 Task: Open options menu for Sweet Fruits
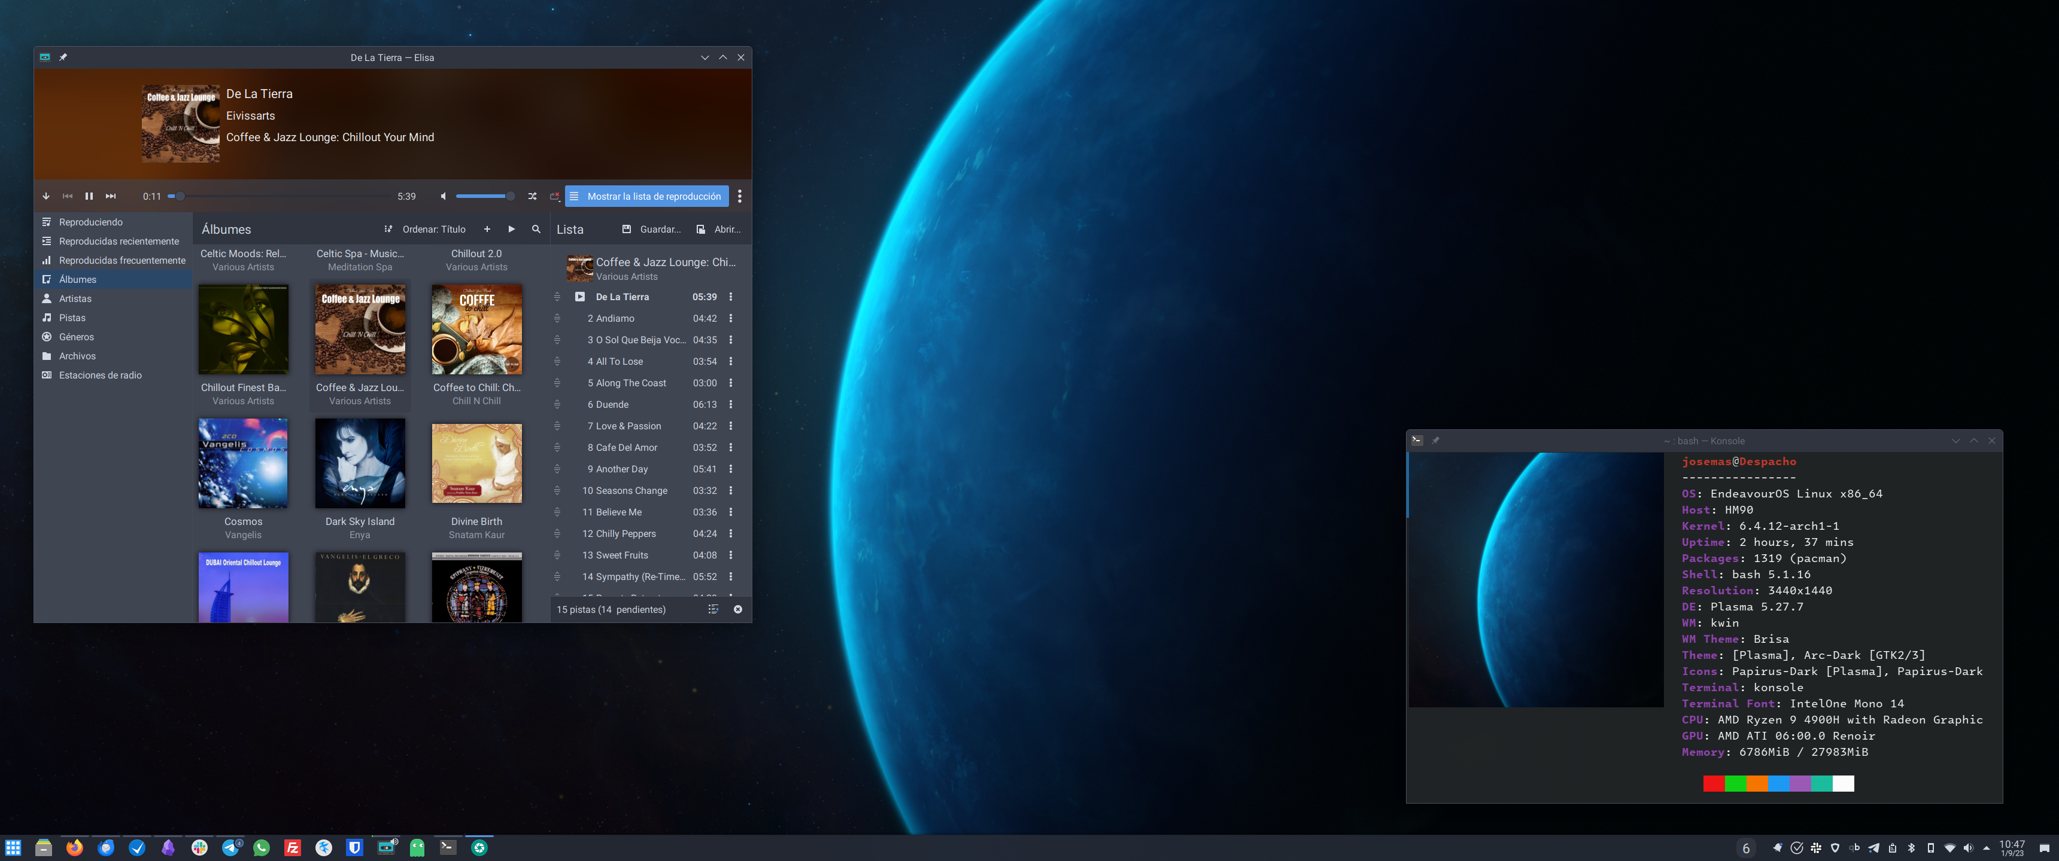tap(731, 555)
